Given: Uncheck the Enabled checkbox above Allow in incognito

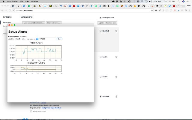Looking at the screenshot, I should (x=100, y=97).
